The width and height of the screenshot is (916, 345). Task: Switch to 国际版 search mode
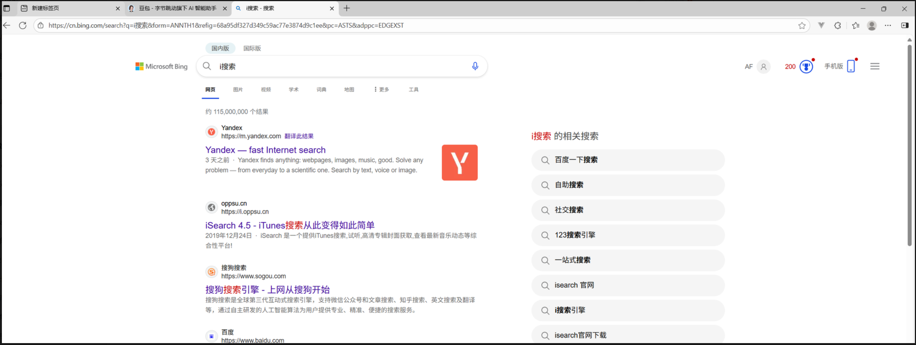pos(252,48)
